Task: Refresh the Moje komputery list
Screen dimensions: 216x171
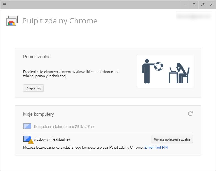Action: coord(190,114)
